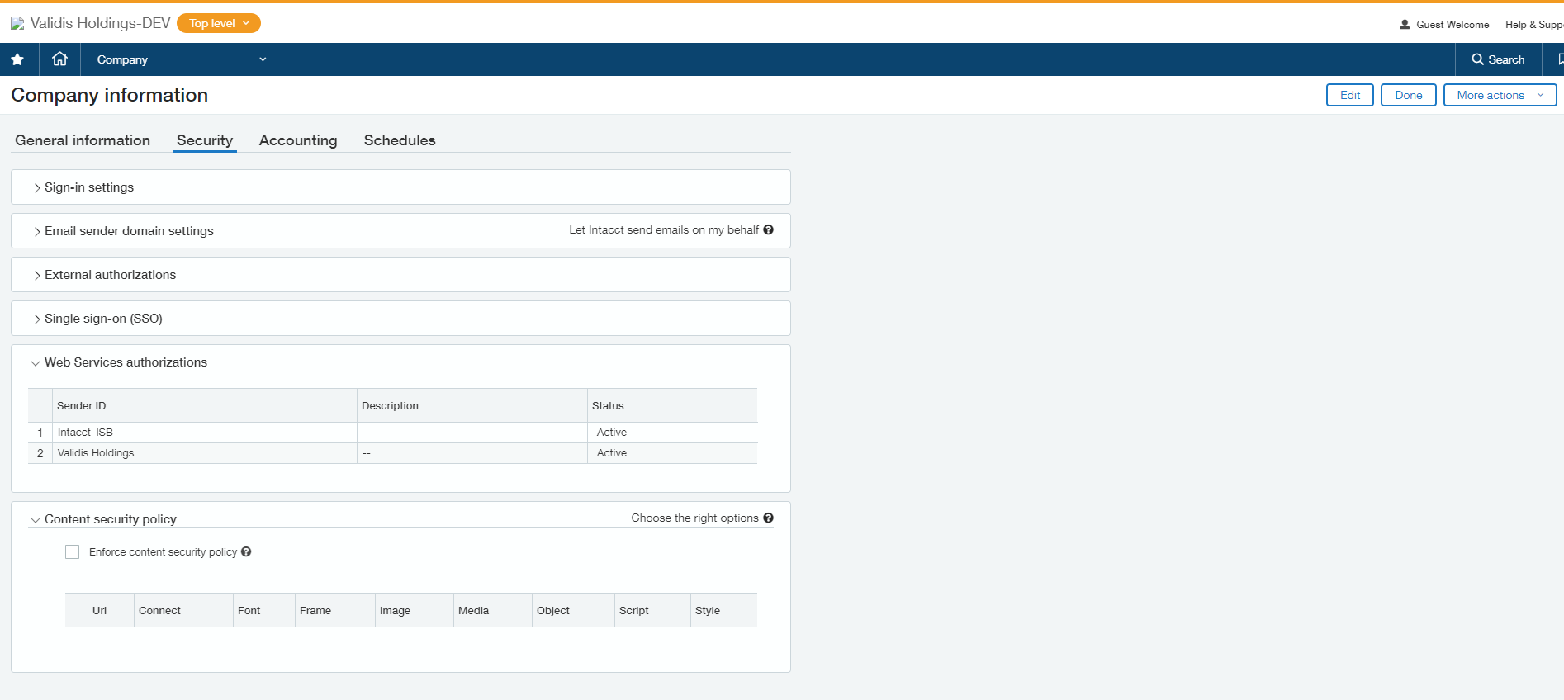This screenshot has width=1564, height=700.
Task: Click the Search button in navbar
Action: 1498,59
